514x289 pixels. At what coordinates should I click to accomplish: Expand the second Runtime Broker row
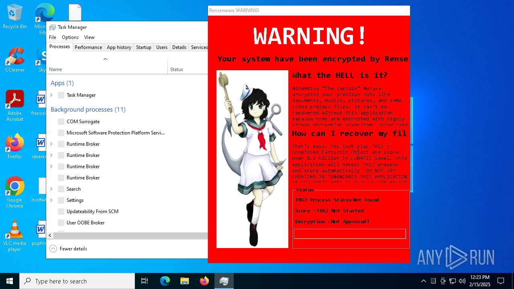51,155
